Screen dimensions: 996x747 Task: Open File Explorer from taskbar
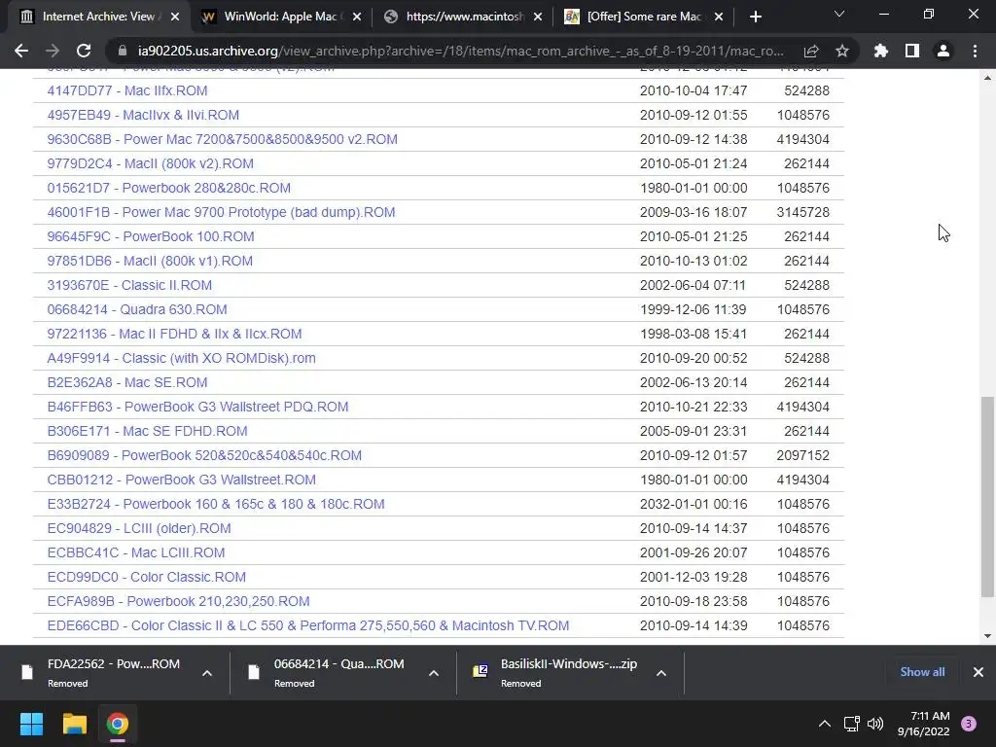(x=74, y=724)
